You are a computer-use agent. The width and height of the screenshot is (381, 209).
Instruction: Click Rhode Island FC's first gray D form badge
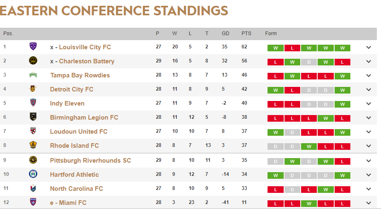click(276, 147)
